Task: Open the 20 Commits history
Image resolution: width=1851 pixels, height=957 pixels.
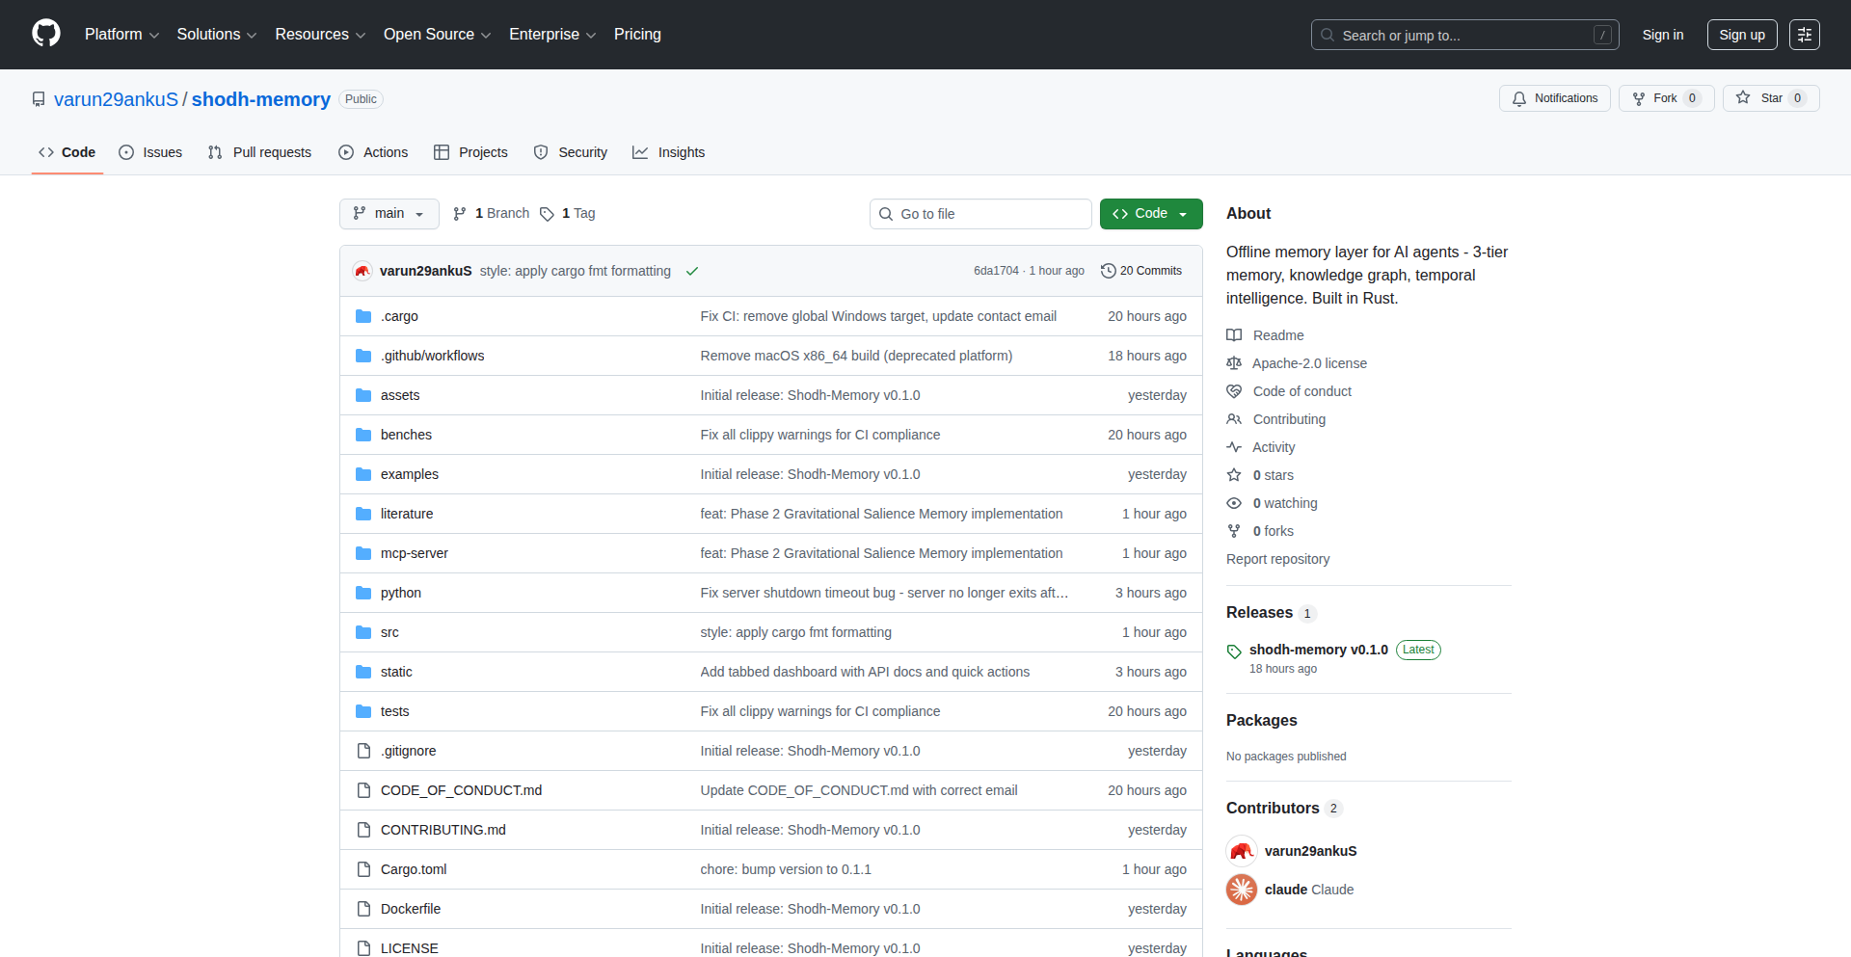Action: pyautogui.click(x=1141, y=271)
